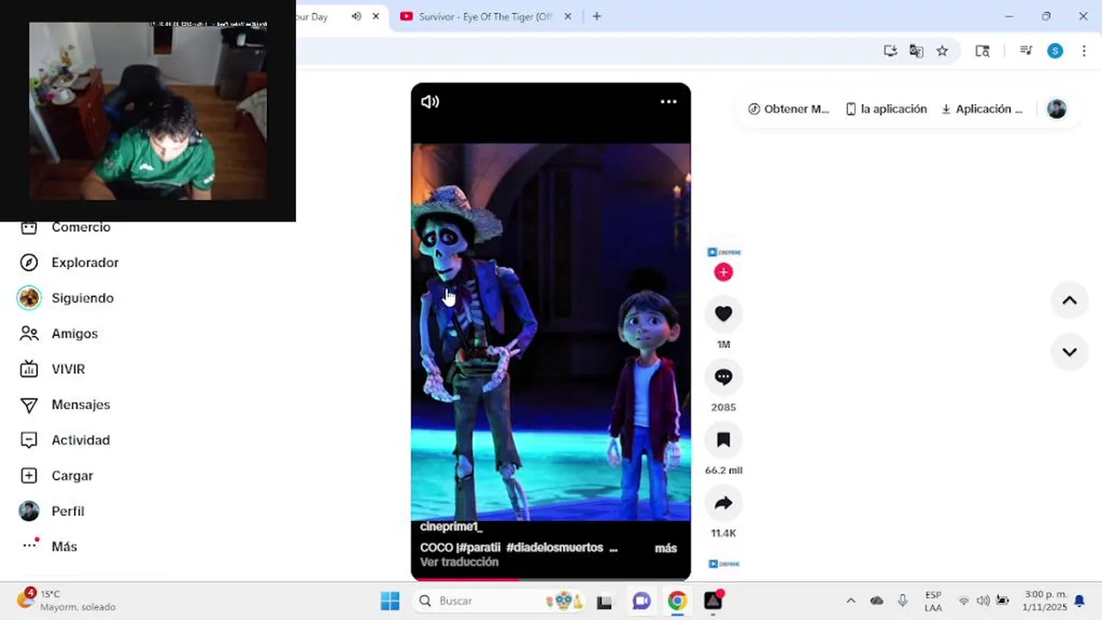Click #paratii hashtag

click(x=479, y=548)
